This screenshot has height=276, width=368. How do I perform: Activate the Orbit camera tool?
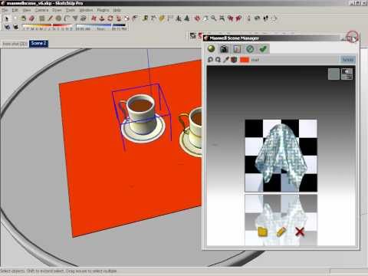click(x=197, y=18)
